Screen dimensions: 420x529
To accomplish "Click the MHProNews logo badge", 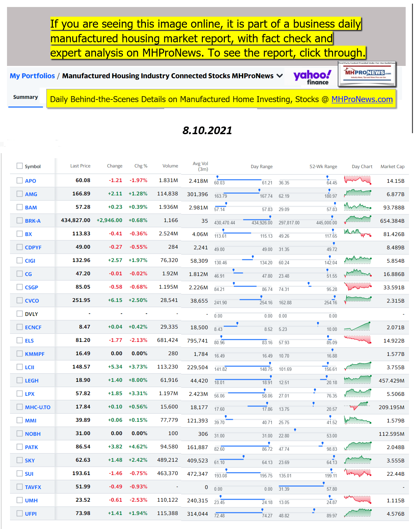I will 367,74.
